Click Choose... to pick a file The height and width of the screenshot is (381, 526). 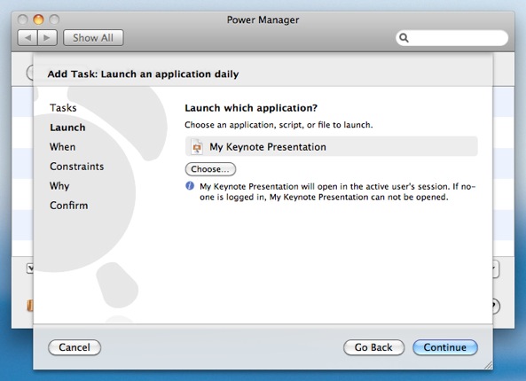click(210, 169)
